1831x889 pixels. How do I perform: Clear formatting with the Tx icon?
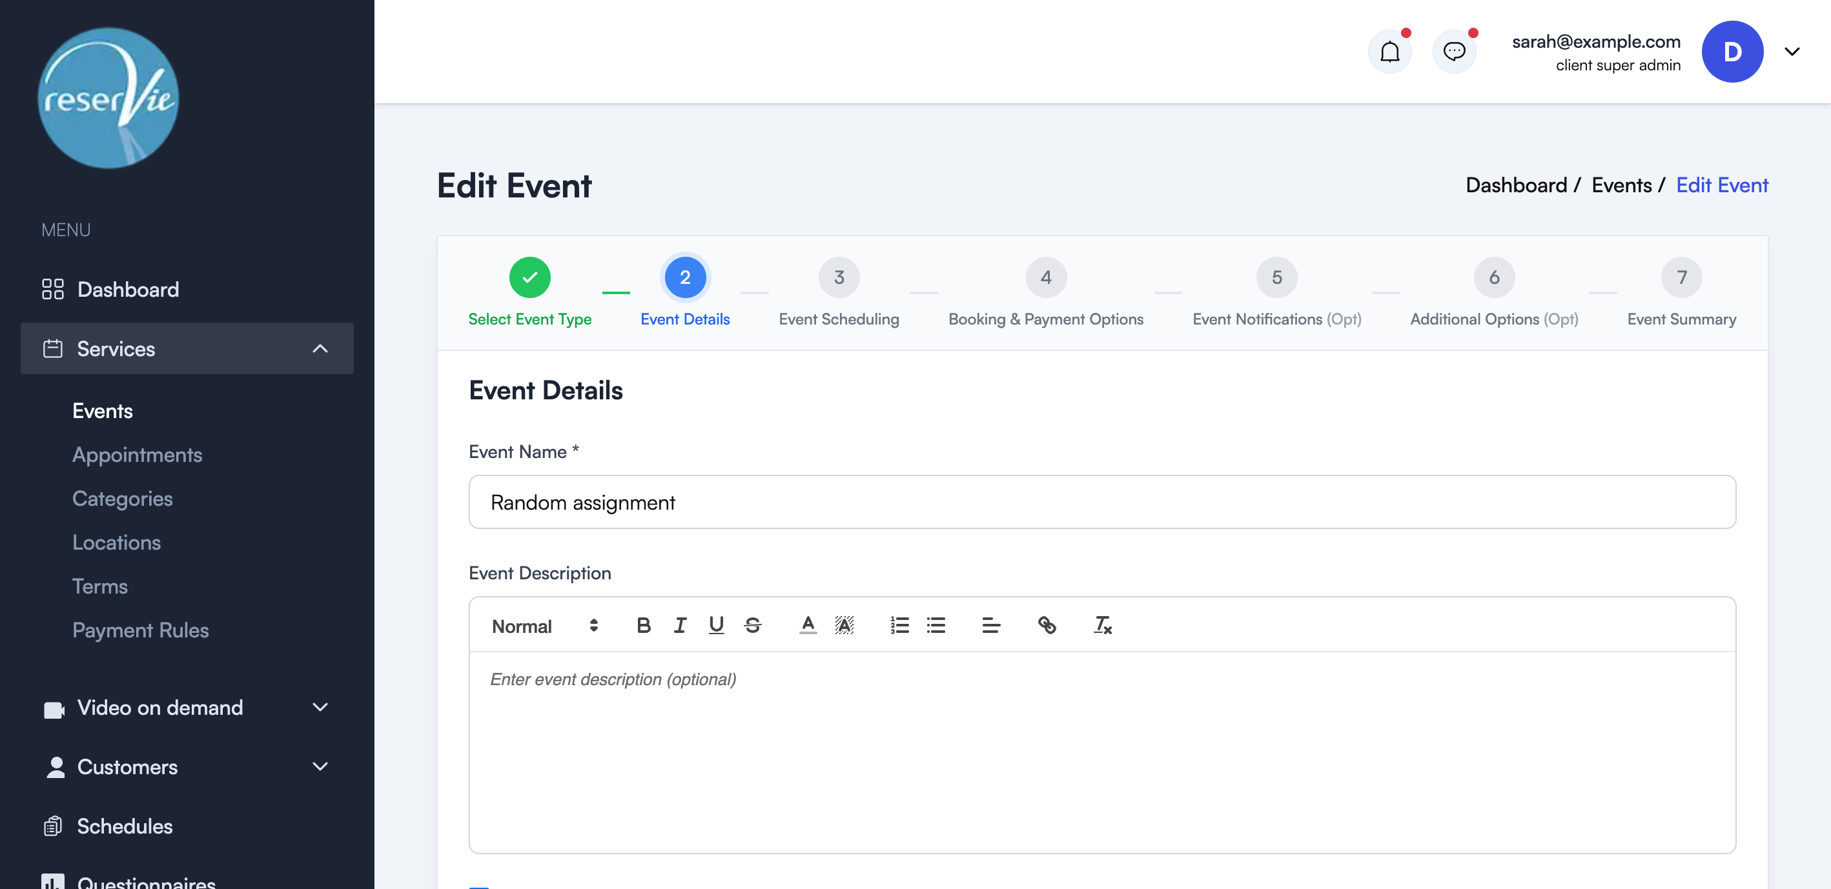click(1101, 626)
